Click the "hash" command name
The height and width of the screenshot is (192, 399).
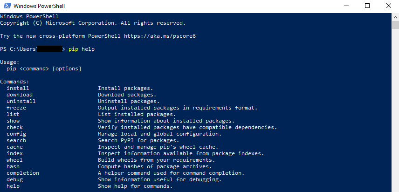click(13, 166)
